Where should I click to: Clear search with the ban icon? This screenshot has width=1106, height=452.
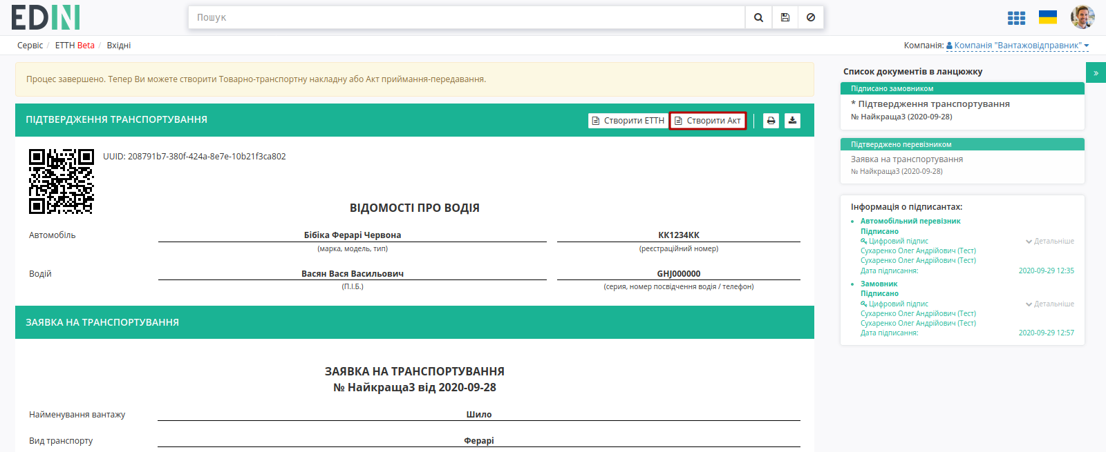point(811,17)
